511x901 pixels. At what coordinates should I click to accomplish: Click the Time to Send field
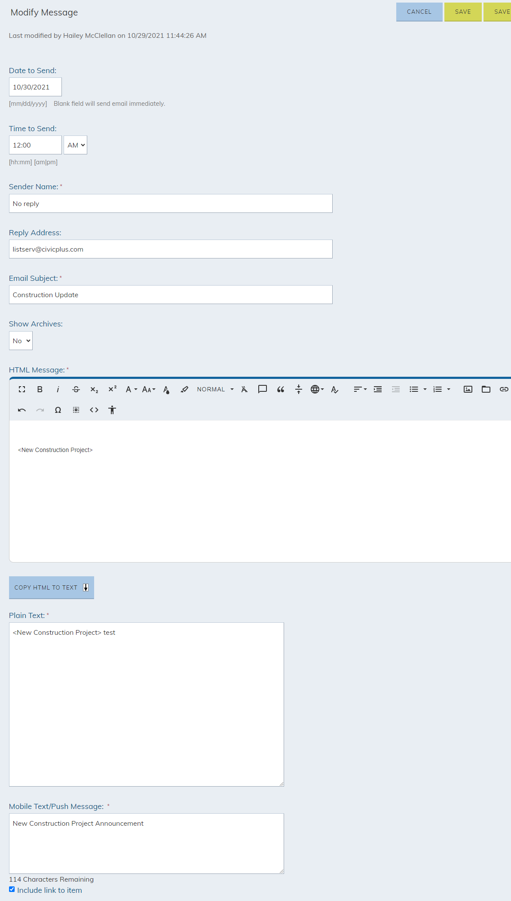tap(35, 145)
